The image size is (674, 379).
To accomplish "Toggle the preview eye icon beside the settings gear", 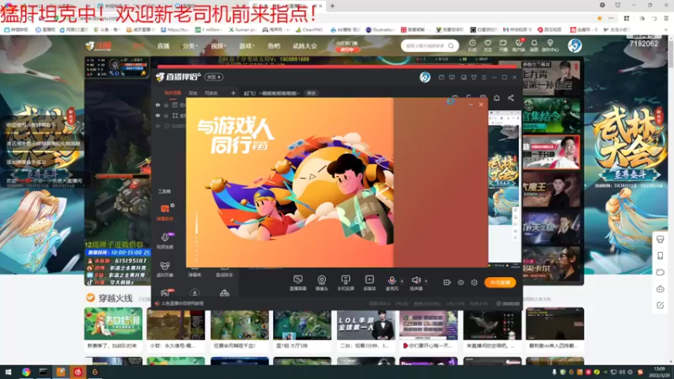I will pos(460,282).
